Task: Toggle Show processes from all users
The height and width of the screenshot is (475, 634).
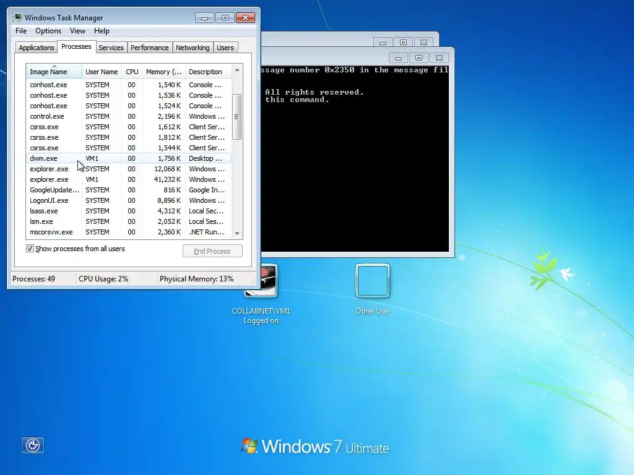Action: point(30,249)
